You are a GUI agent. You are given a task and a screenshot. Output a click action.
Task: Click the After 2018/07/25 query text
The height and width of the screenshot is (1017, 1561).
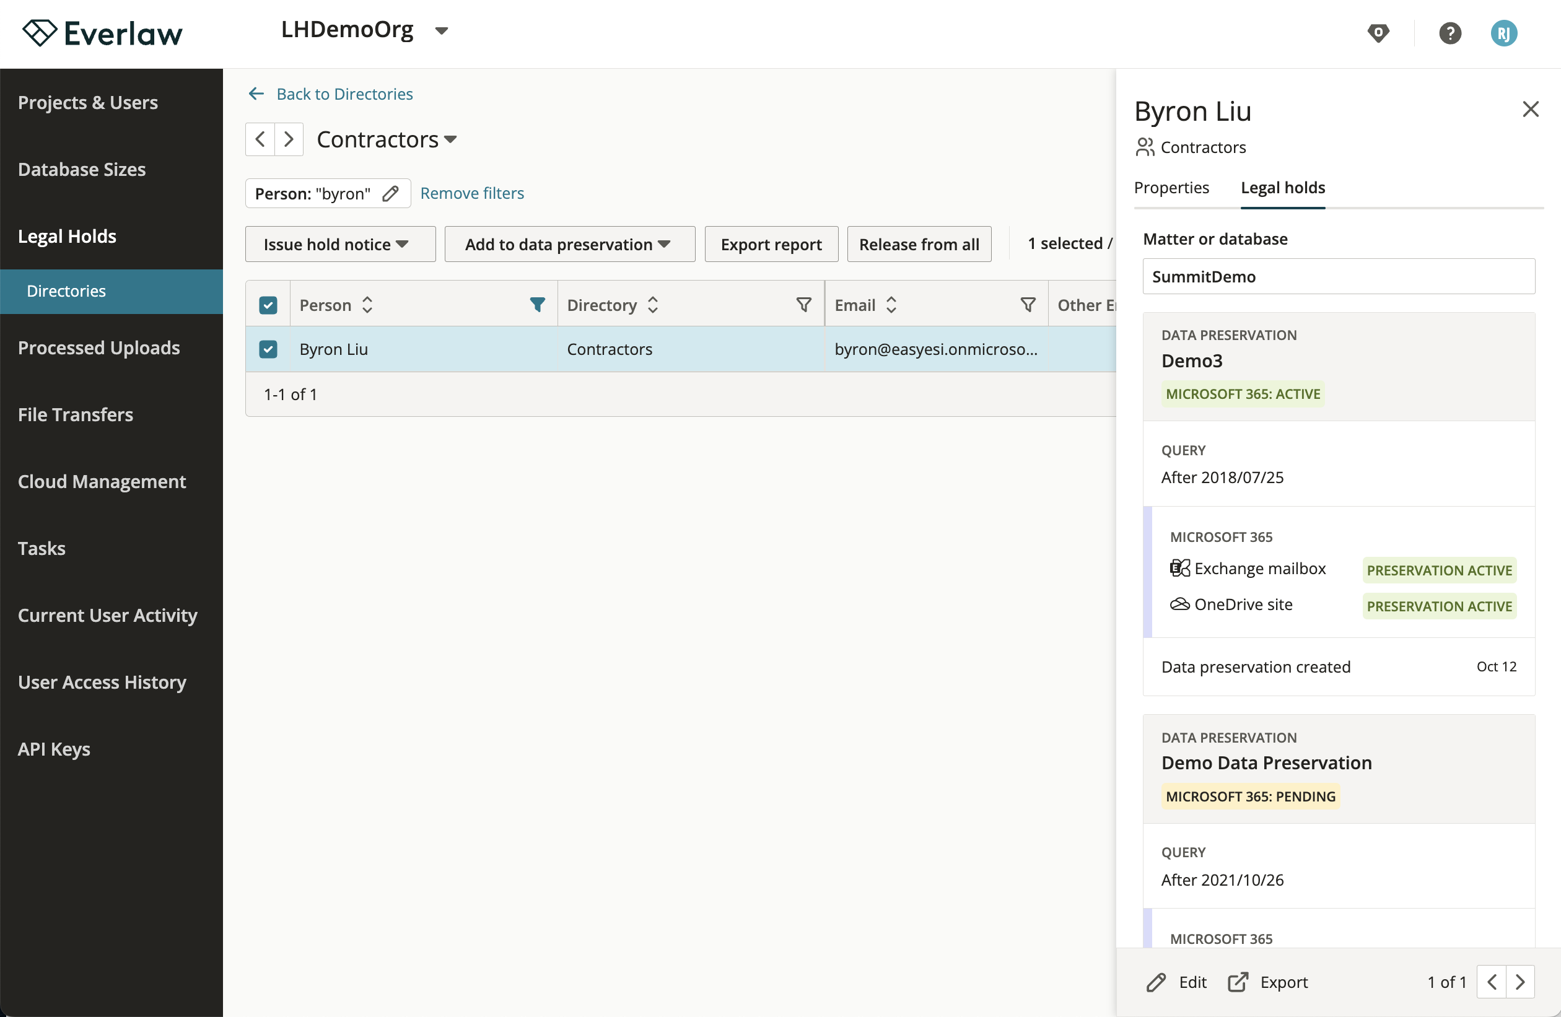(1223, 477)
